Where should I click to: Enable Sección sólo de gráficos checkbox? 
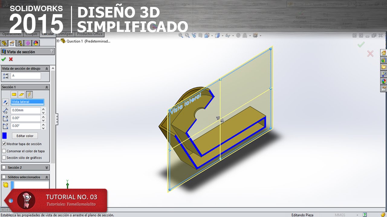coord(4,158)
